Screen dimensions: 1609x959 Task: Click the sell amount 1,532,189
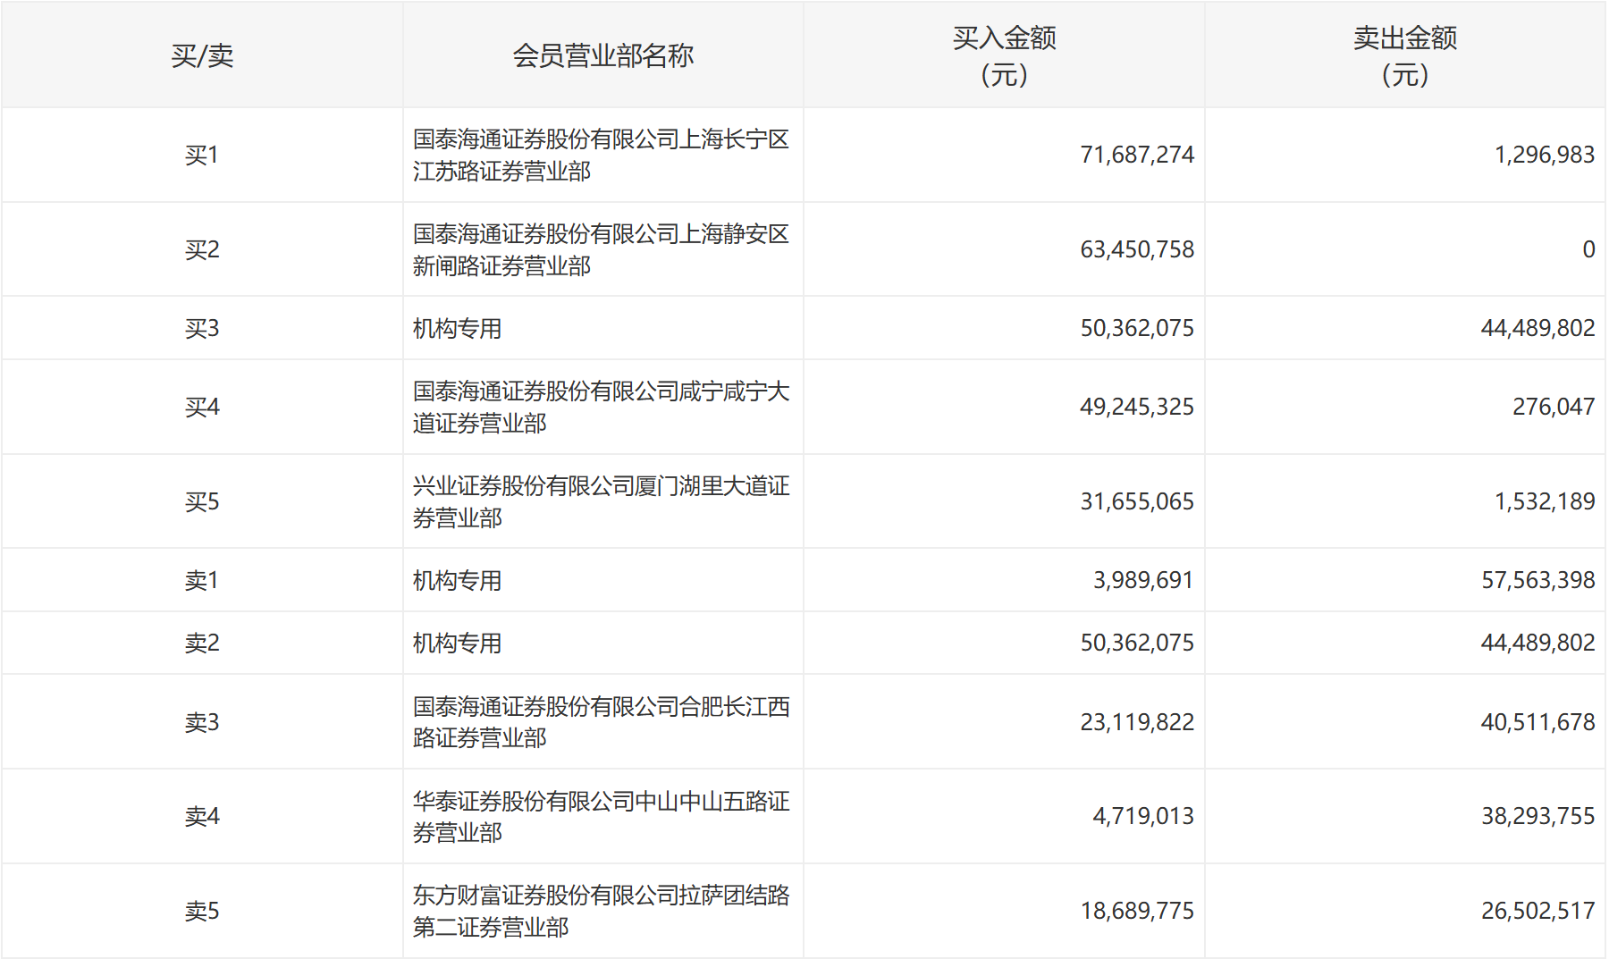(1545, 501)
